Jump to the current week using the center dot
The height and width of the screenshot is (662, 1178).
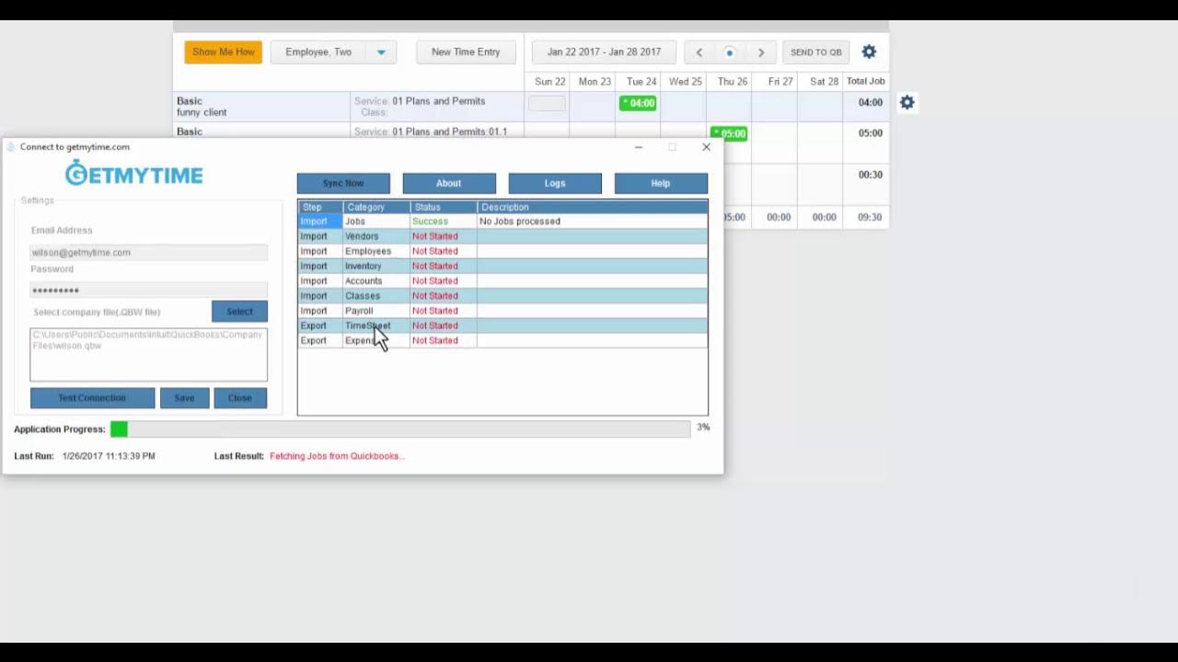click(x=730, y=52)
